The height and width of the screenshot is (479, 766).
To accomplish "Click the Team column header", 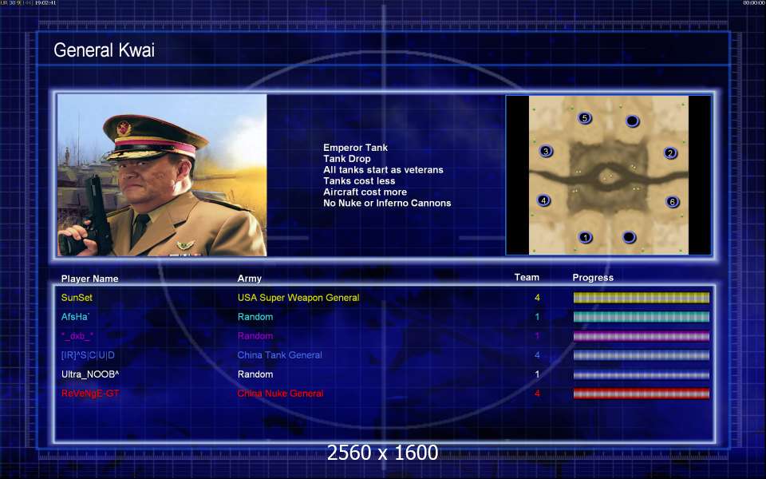I will pos(527,277).
